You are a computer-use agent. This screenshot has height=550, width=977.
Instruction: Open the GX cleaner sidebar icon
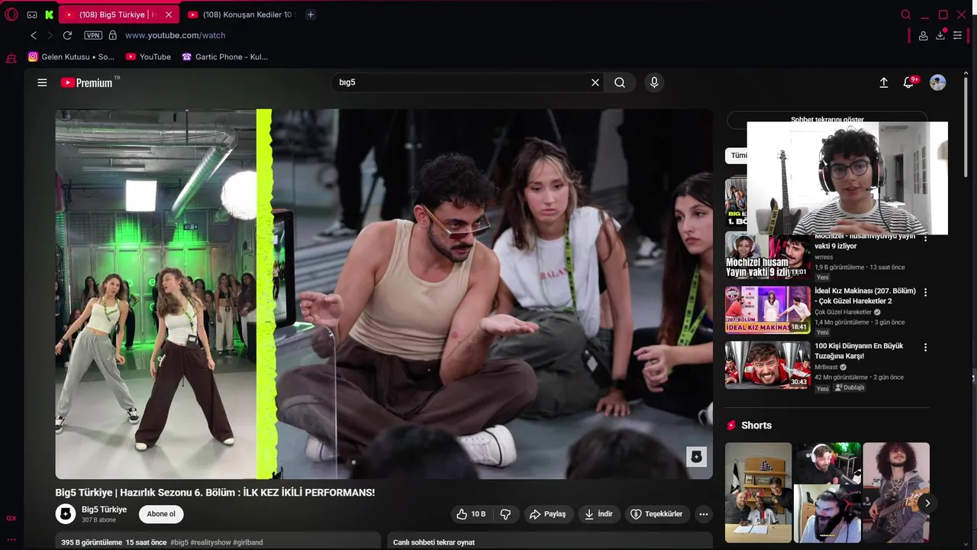click(x=11, y=58)
